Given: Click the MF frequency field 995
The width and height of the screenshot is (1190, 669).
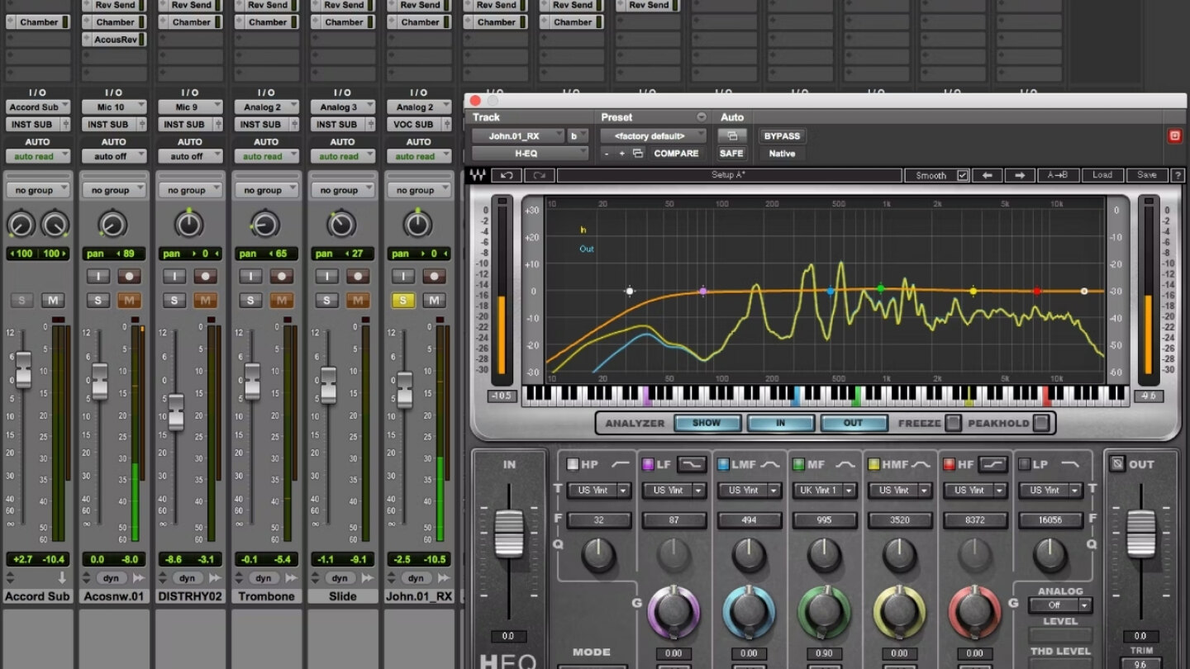Looking at the screenshot, I should click(825, 520).
